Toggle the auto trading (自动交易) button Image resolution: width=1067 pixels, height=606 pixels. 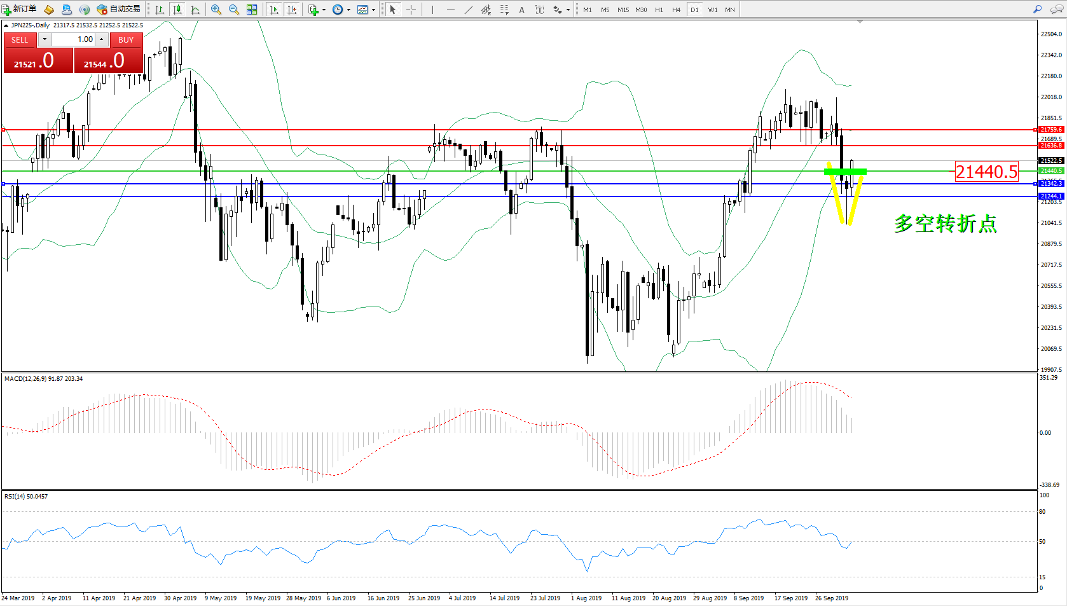click(119, 10)
